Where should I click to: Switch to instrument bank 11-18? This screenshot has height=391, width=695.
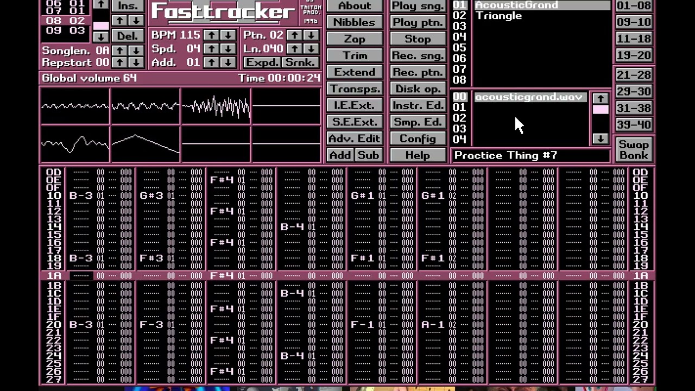pos(634,39)
